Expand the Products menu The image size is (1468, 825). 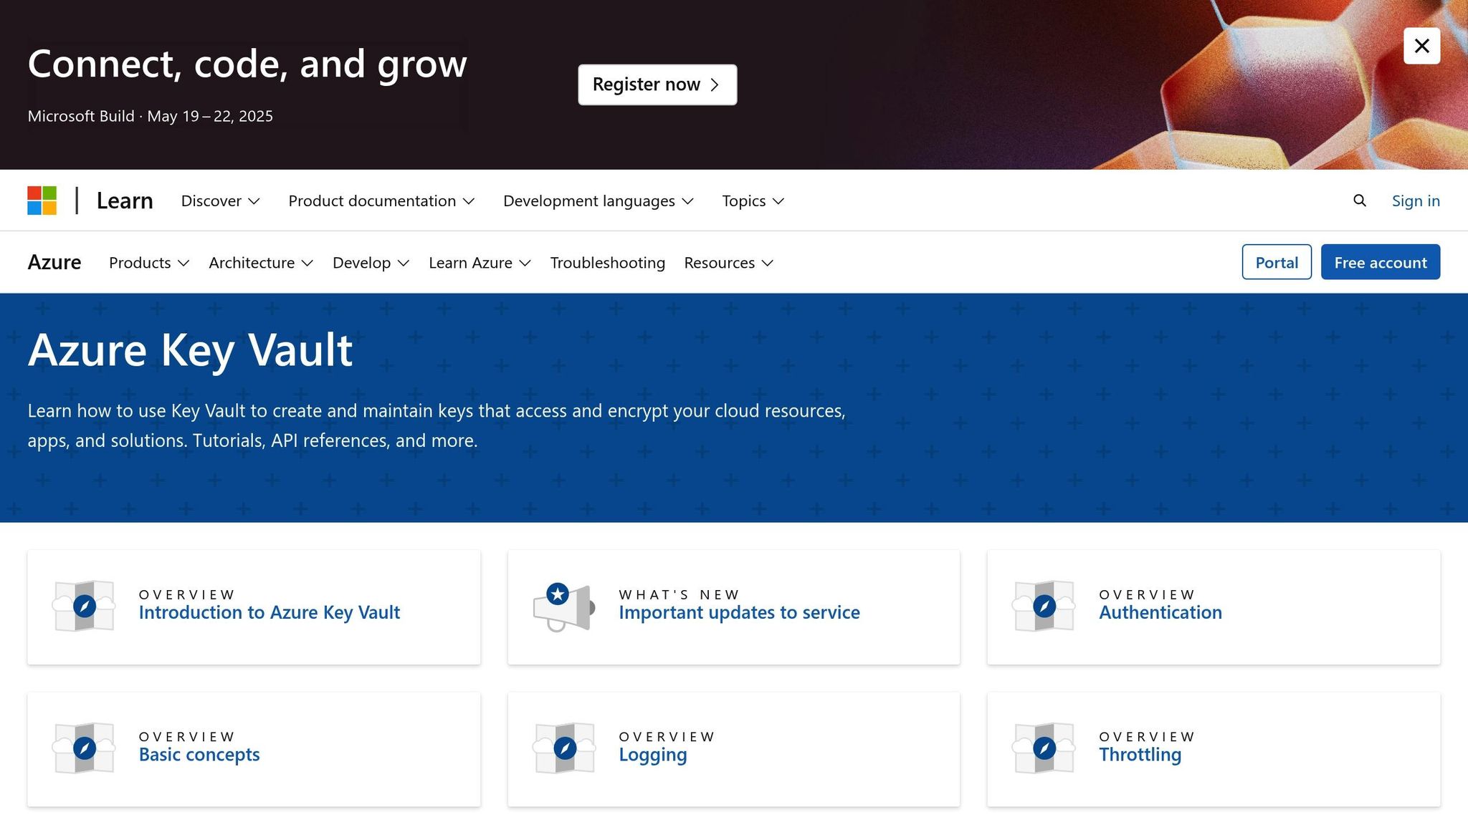[149, 263]
